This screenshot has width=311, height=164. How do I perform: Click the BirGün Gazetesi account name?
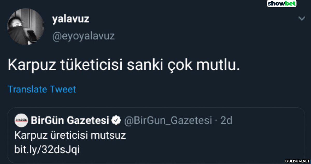pyautogui.click(x=70, y=120)
